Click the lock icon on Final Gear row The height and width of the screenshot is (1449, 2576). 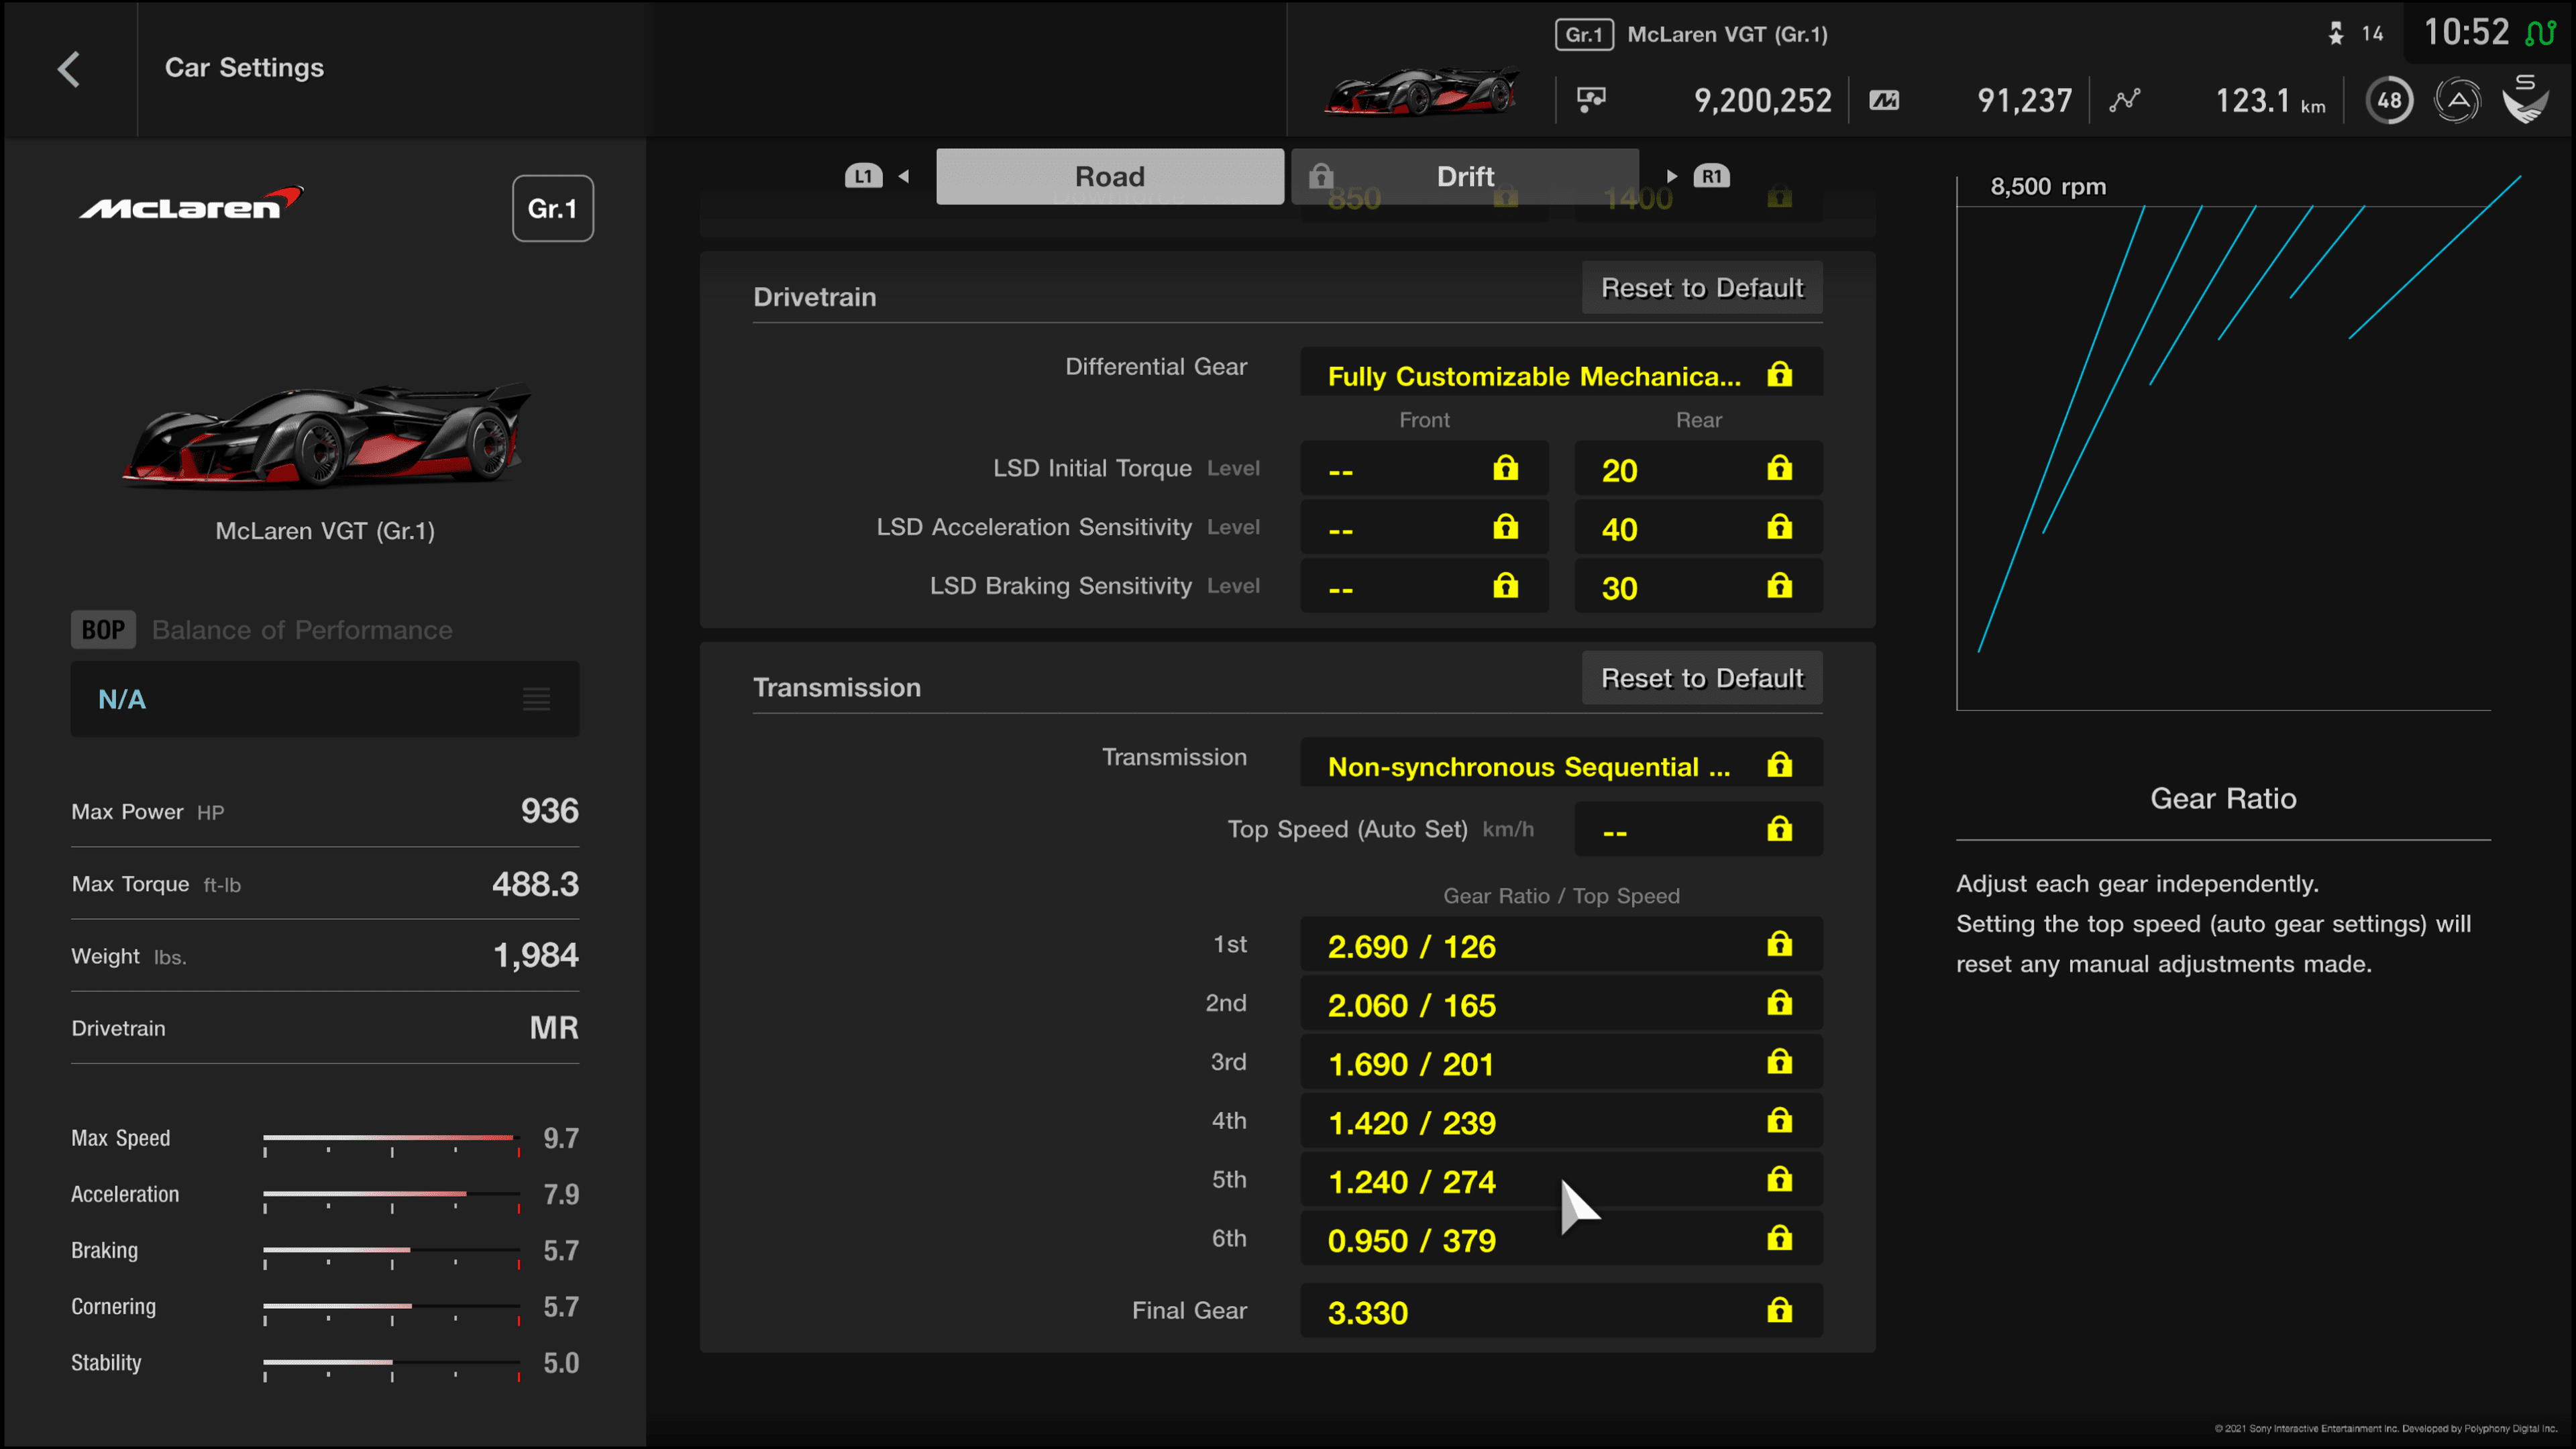tap(1779, 1310)
